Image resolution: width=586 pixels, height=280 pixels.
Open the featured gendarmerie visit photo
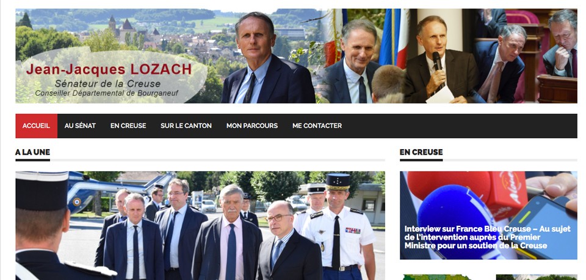coord(200,226)
